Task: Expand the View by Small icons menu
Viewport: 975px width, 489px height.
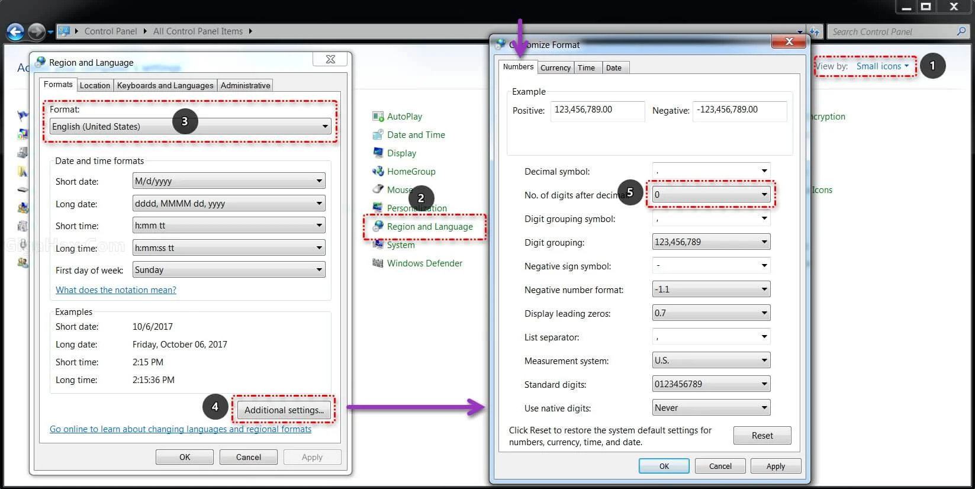Action: 881,66
